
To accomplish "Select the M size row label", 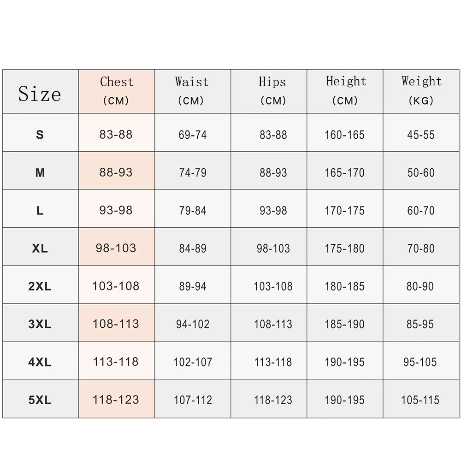I will click(x=40, y=172).
